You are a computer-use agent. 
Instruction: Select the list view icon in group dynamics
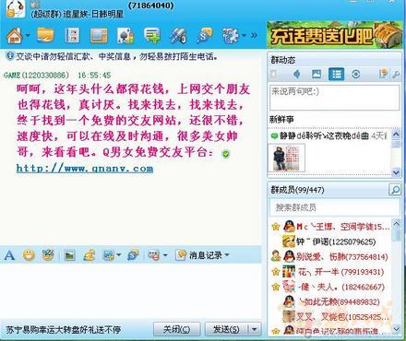click(336, 74)
